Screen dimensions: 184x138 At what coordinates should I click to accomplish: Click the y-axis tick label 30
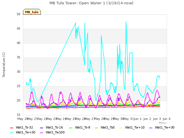tap(18, 72)
